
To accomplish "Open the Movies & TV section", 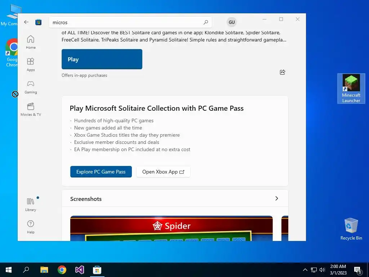I will click(x=31, y=110).
